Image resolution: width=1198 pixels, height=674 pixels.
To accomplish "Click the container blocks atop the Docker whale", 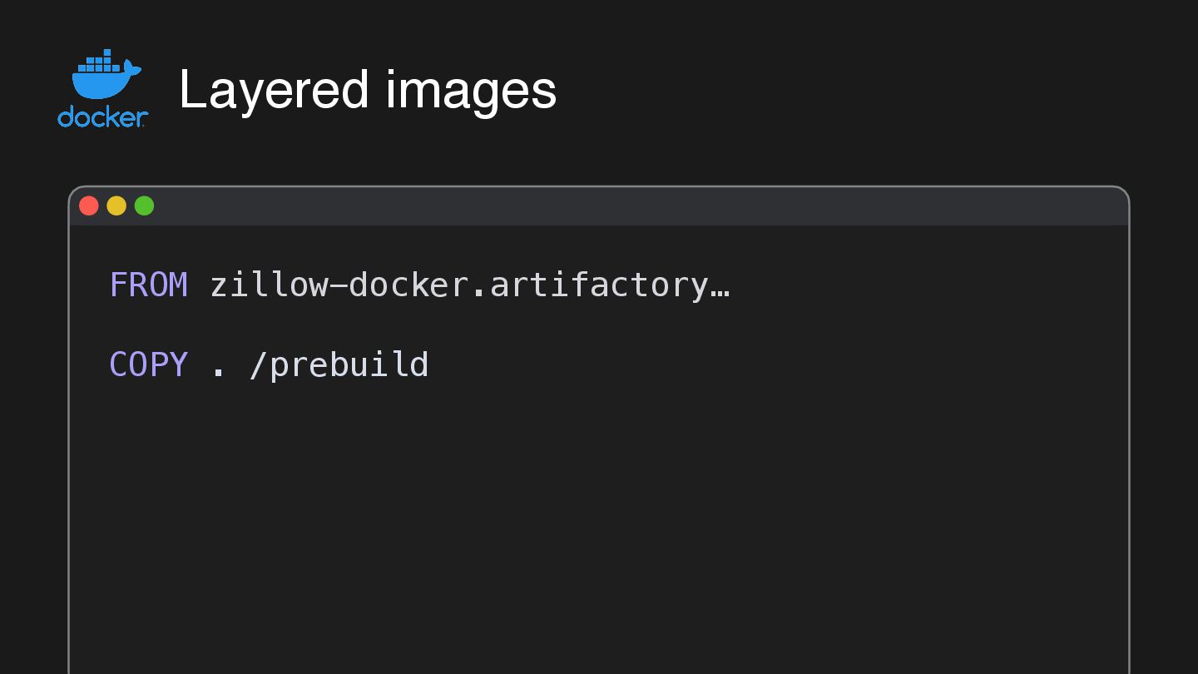I will [100, 60].
